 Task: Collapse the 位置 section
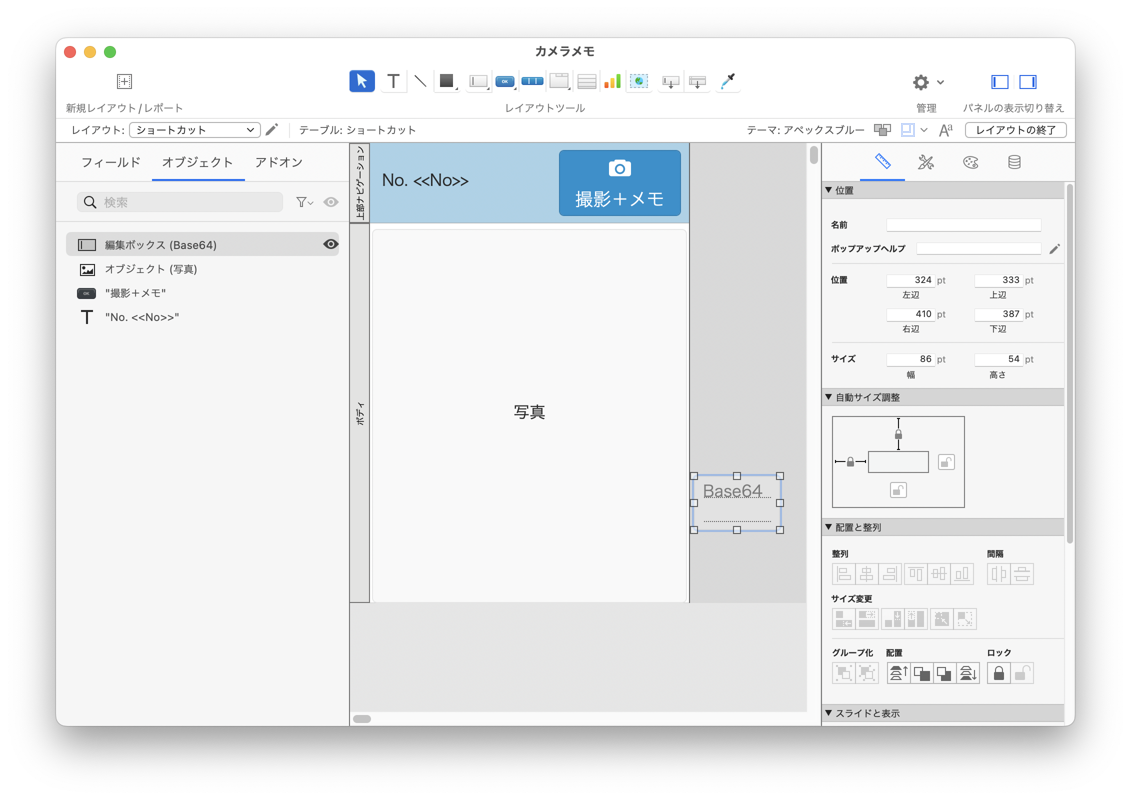829,190
